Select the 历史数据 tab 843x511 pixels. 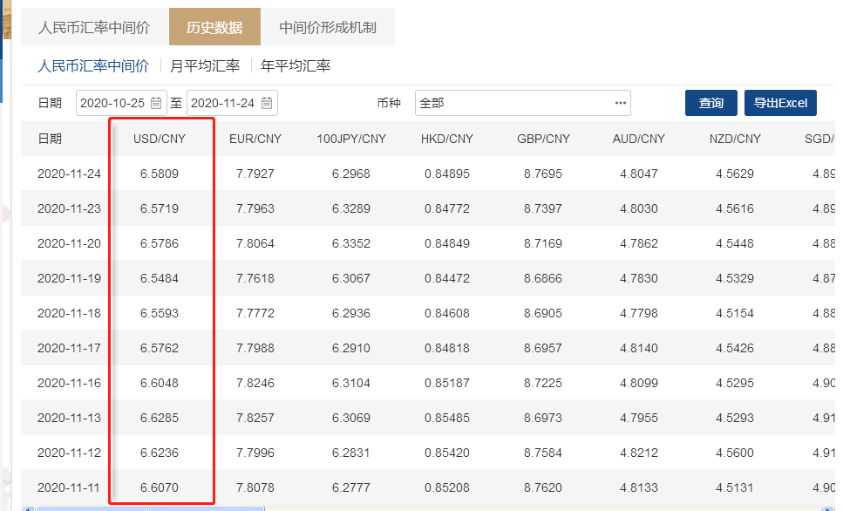pyautogui.click(x=214, y=27)
